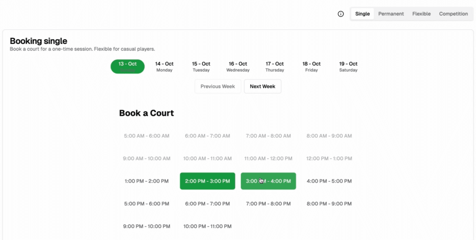Pick 18 - Oct Friday

311,67
